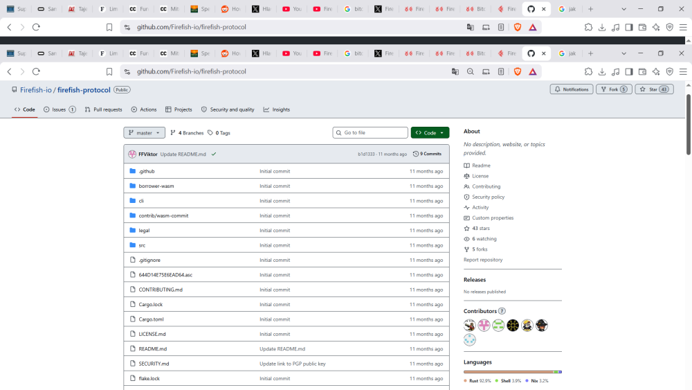Click the VPN shield icon in lower browser window
The image size is (692, 390).
click(x=669, y=71)
